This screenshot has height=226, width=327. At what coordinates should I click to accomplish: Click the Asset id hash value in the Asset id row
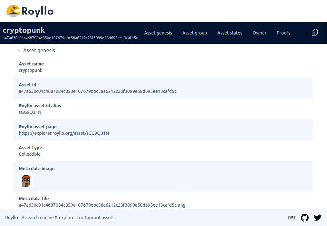pos(98,91)
